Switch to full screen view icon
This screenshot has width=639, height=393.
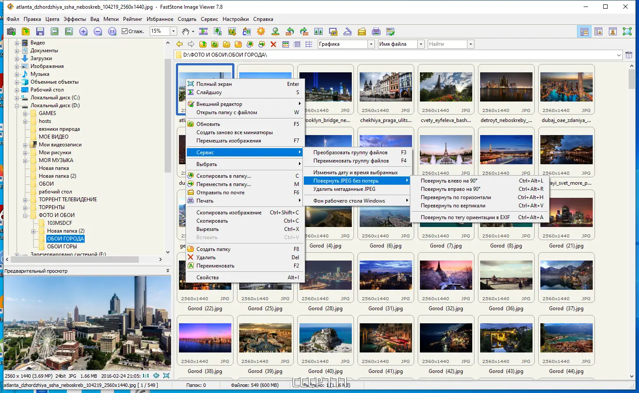coord(627,31)
